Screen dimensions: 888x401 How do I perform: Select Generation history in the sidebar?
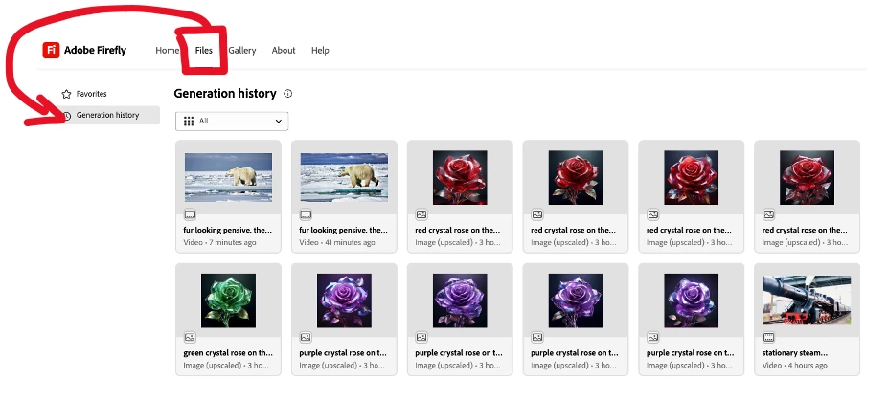(x=109, y=116)
